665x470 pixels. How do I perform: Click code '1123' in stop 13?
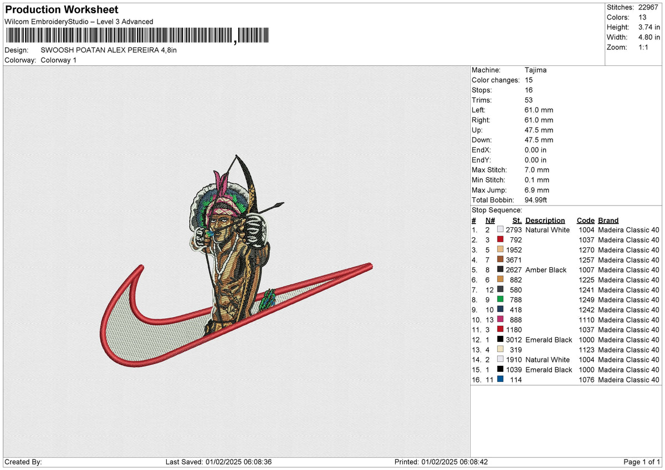[x=586, y=350]
